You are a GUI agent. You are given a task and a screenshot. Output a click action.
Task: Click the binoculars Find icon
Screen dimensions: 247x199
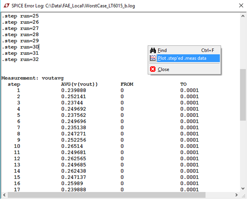point(152,50)
